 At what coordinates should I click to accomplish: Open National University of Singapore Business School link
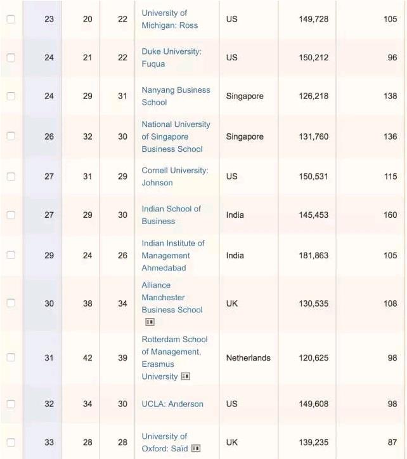(x=176, y=136)
